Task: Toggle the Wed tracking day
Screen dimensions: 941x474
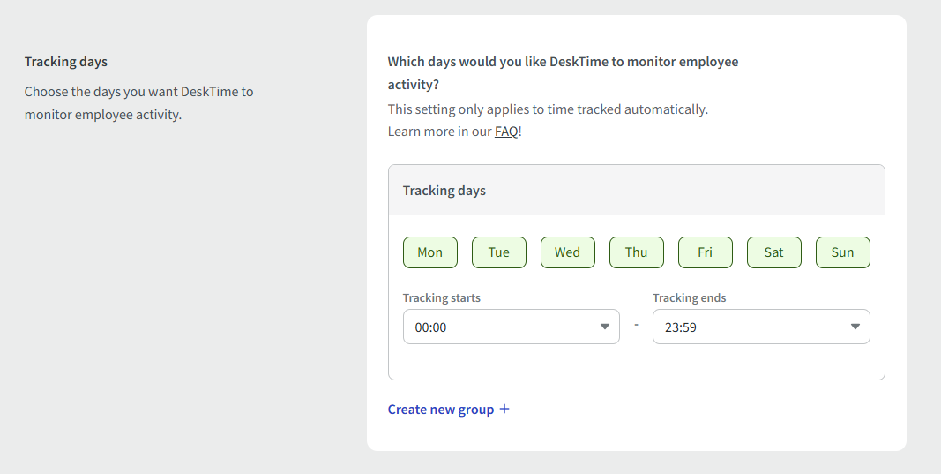Action: 567,252
